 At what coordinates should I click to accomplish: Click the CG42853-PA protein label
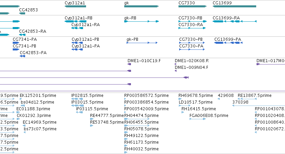coord(33,53)
